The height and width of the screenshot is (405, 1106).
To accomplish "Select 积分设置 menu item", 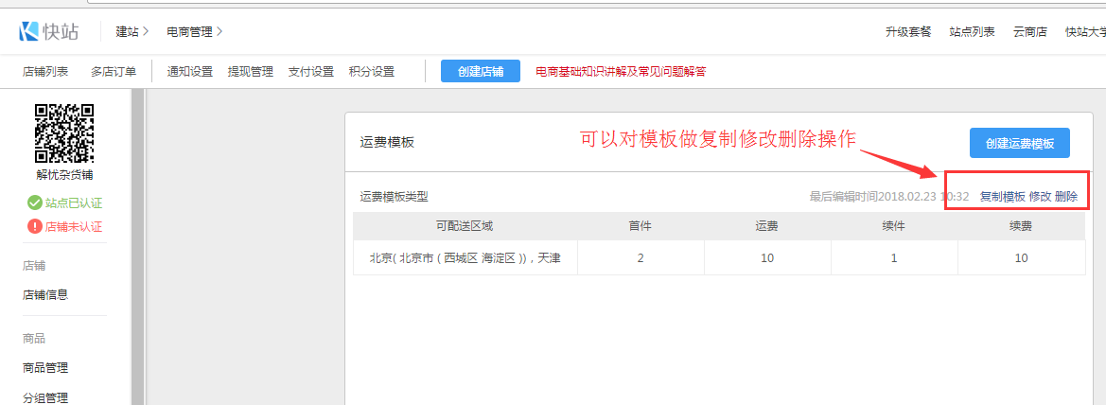I will click(x=372, y=71).
